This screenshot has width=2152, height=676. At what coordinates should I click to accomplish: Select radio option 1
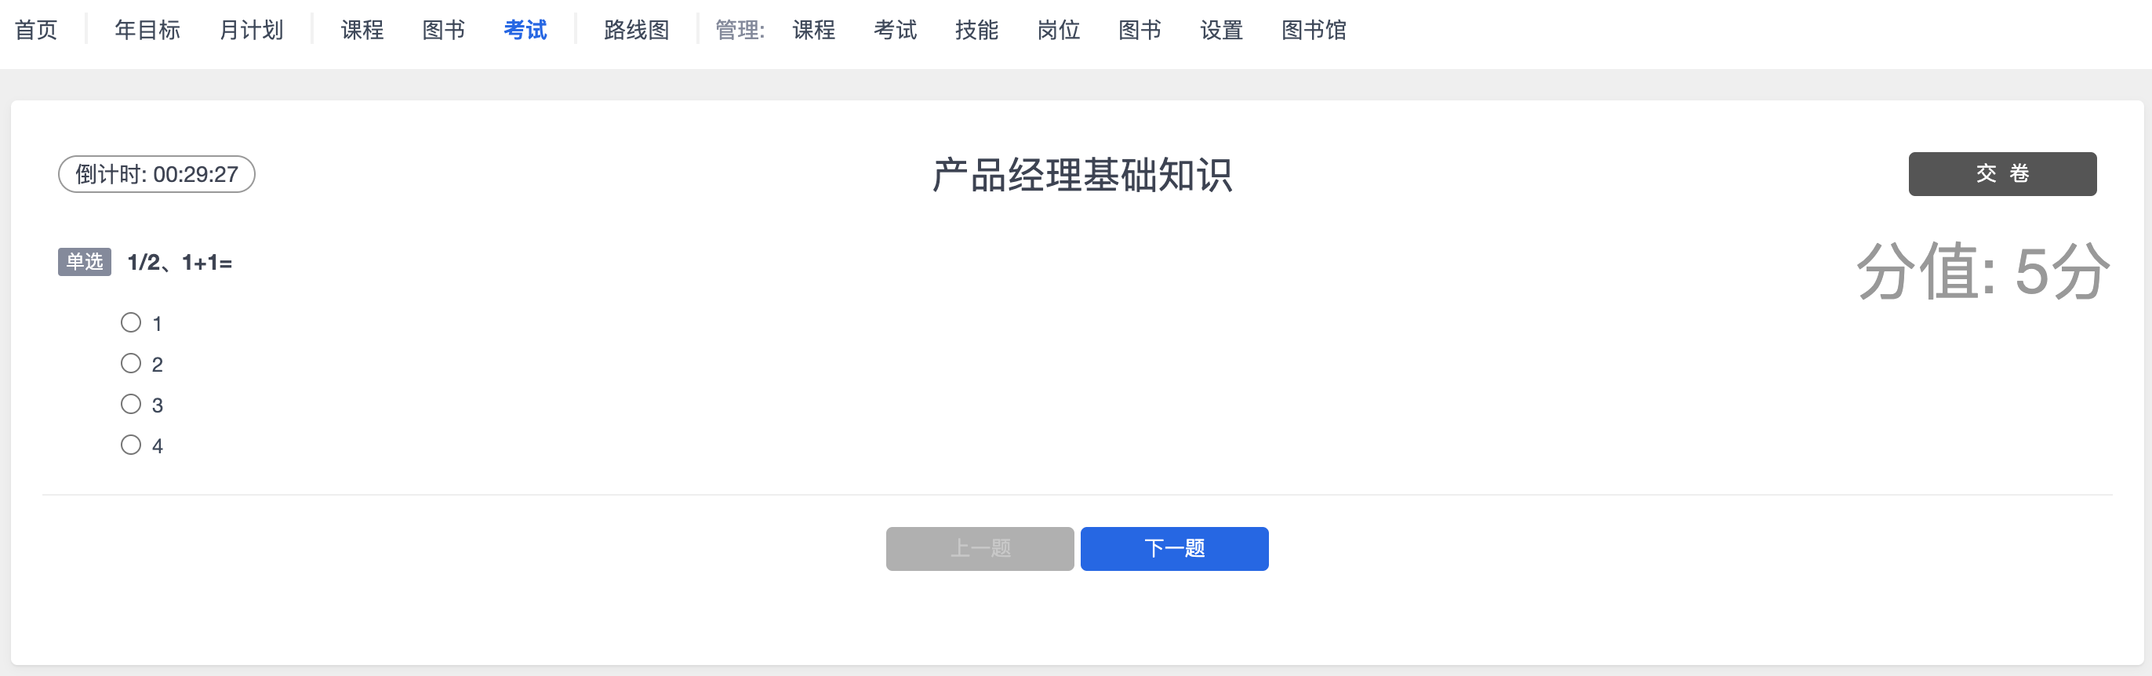coord(131,322)
